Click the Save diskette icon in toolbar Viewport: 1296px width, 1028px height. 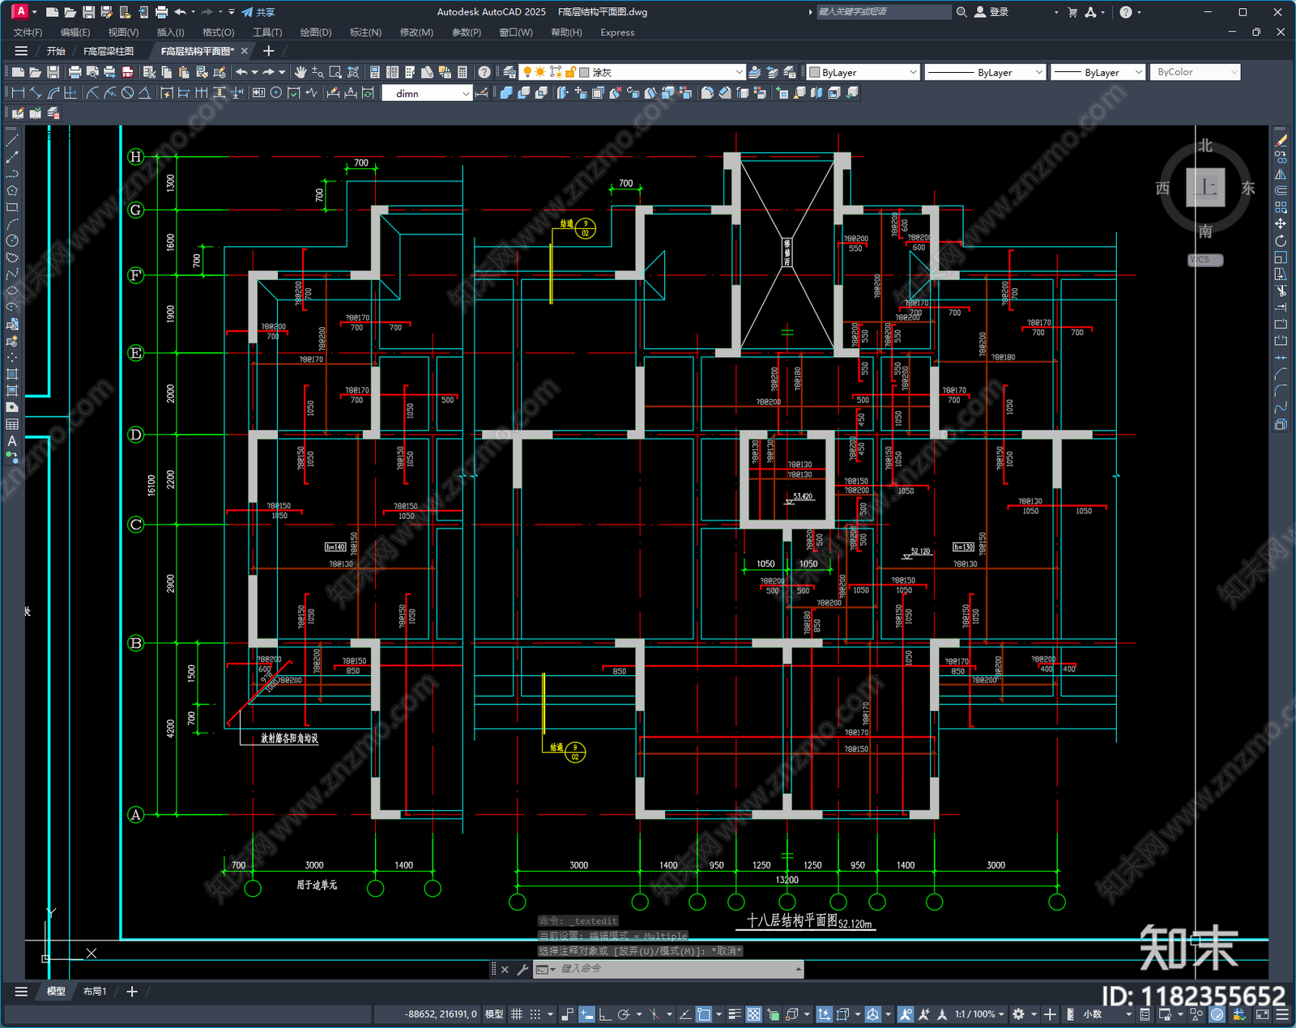pos(53,72)
